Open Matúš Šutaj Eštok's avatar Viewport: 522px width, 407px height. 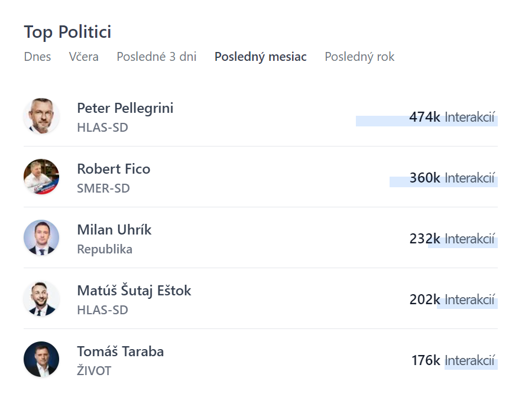click(x=41, y=298)
